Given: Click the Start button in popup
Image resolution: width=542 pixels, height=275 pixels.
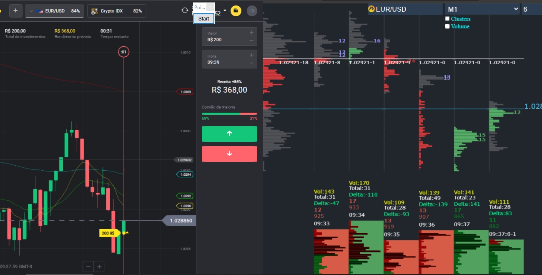Looking at the screenshot, I should pyautogui.click(x=204, y=19).
